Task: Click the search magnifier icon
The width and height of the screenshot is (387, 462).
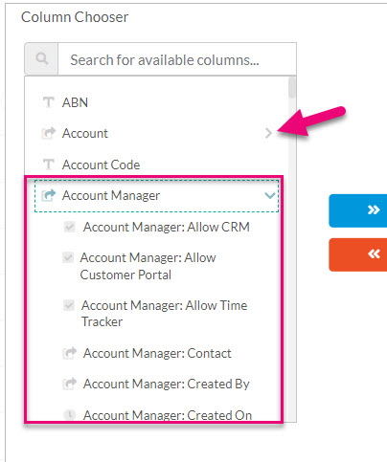Action: point(41,59)
